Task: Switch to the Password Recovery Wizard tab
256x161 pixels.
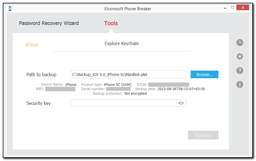Action: coord(49,23)
